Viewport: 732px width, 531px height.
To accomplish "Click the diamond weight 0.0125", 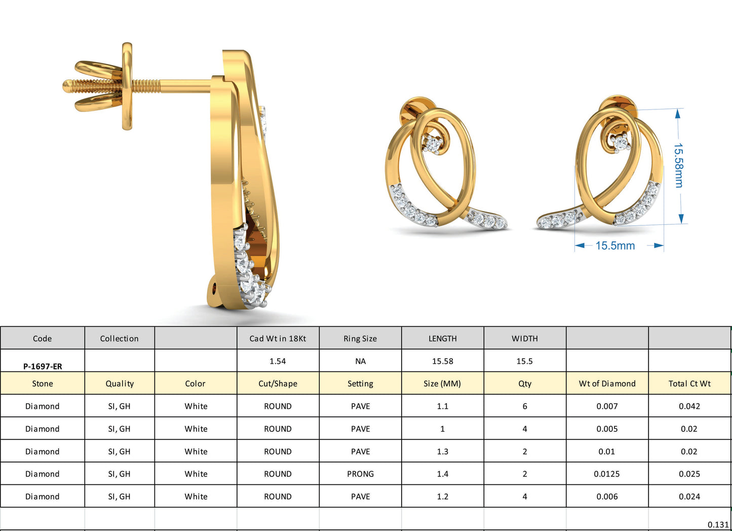I will tap(607, 474).
